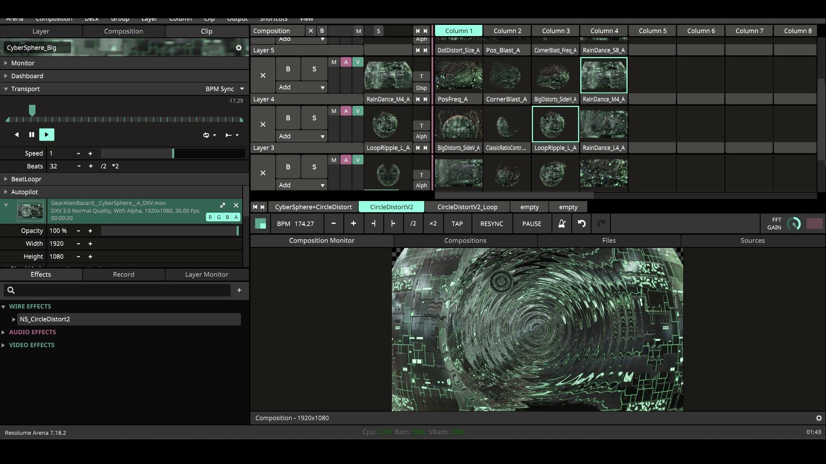Expand the VIDEO EFFECTS category
The width and height of the screenshot is (826, 464).
[x=3, y=345]
